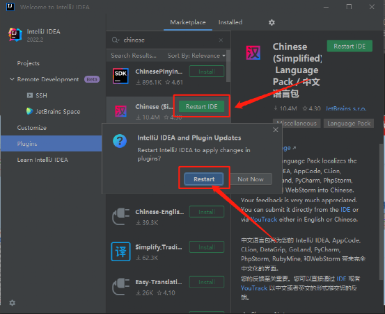385x314 pixels.
Task: Click the ChinesePinyin SDK plugin icon
Action: pos(120,76)
